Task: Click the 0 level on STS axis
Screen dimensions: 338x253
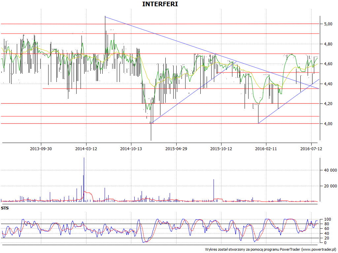Action: (x=325, y=243)
